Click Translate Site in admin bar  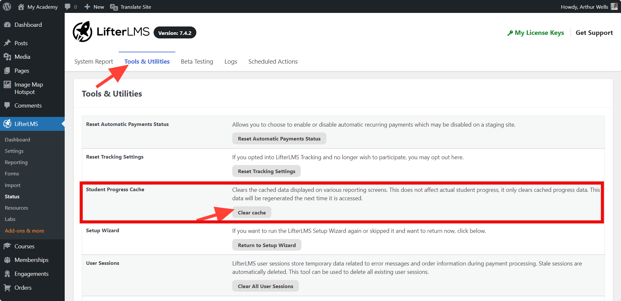click(x=136, y=7)
